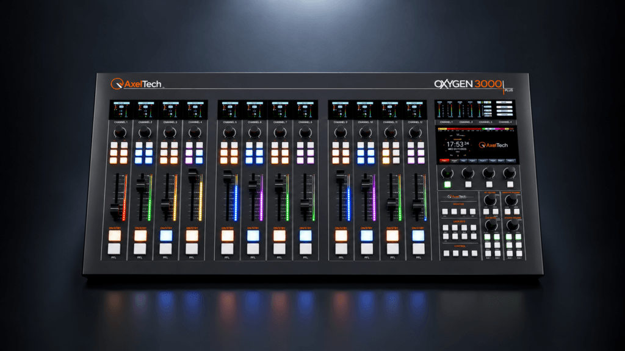
Task: Toggle the Channel 9 ON/STBY button
Action: tap(341, 236)
